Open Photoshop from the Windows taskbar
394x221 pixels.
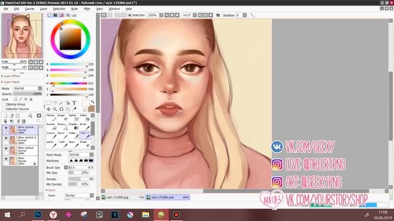point(38,215)
